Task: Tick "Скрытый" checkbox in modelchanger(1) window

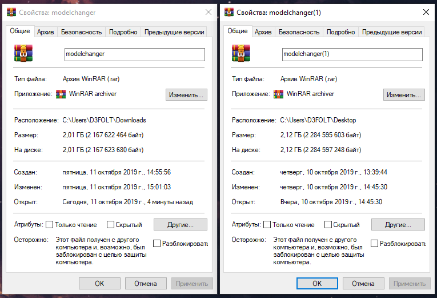Action: 328,225
